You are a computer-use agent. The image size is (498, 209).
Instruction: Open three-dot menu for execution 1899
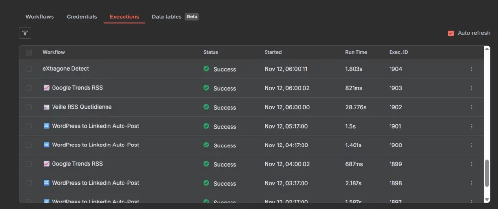[471, 164]
